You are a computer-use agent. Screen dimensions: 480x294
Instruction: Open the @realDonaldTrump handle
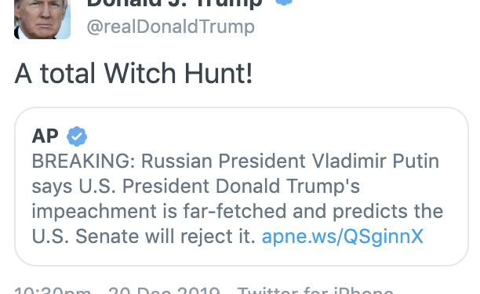point(171,27)
